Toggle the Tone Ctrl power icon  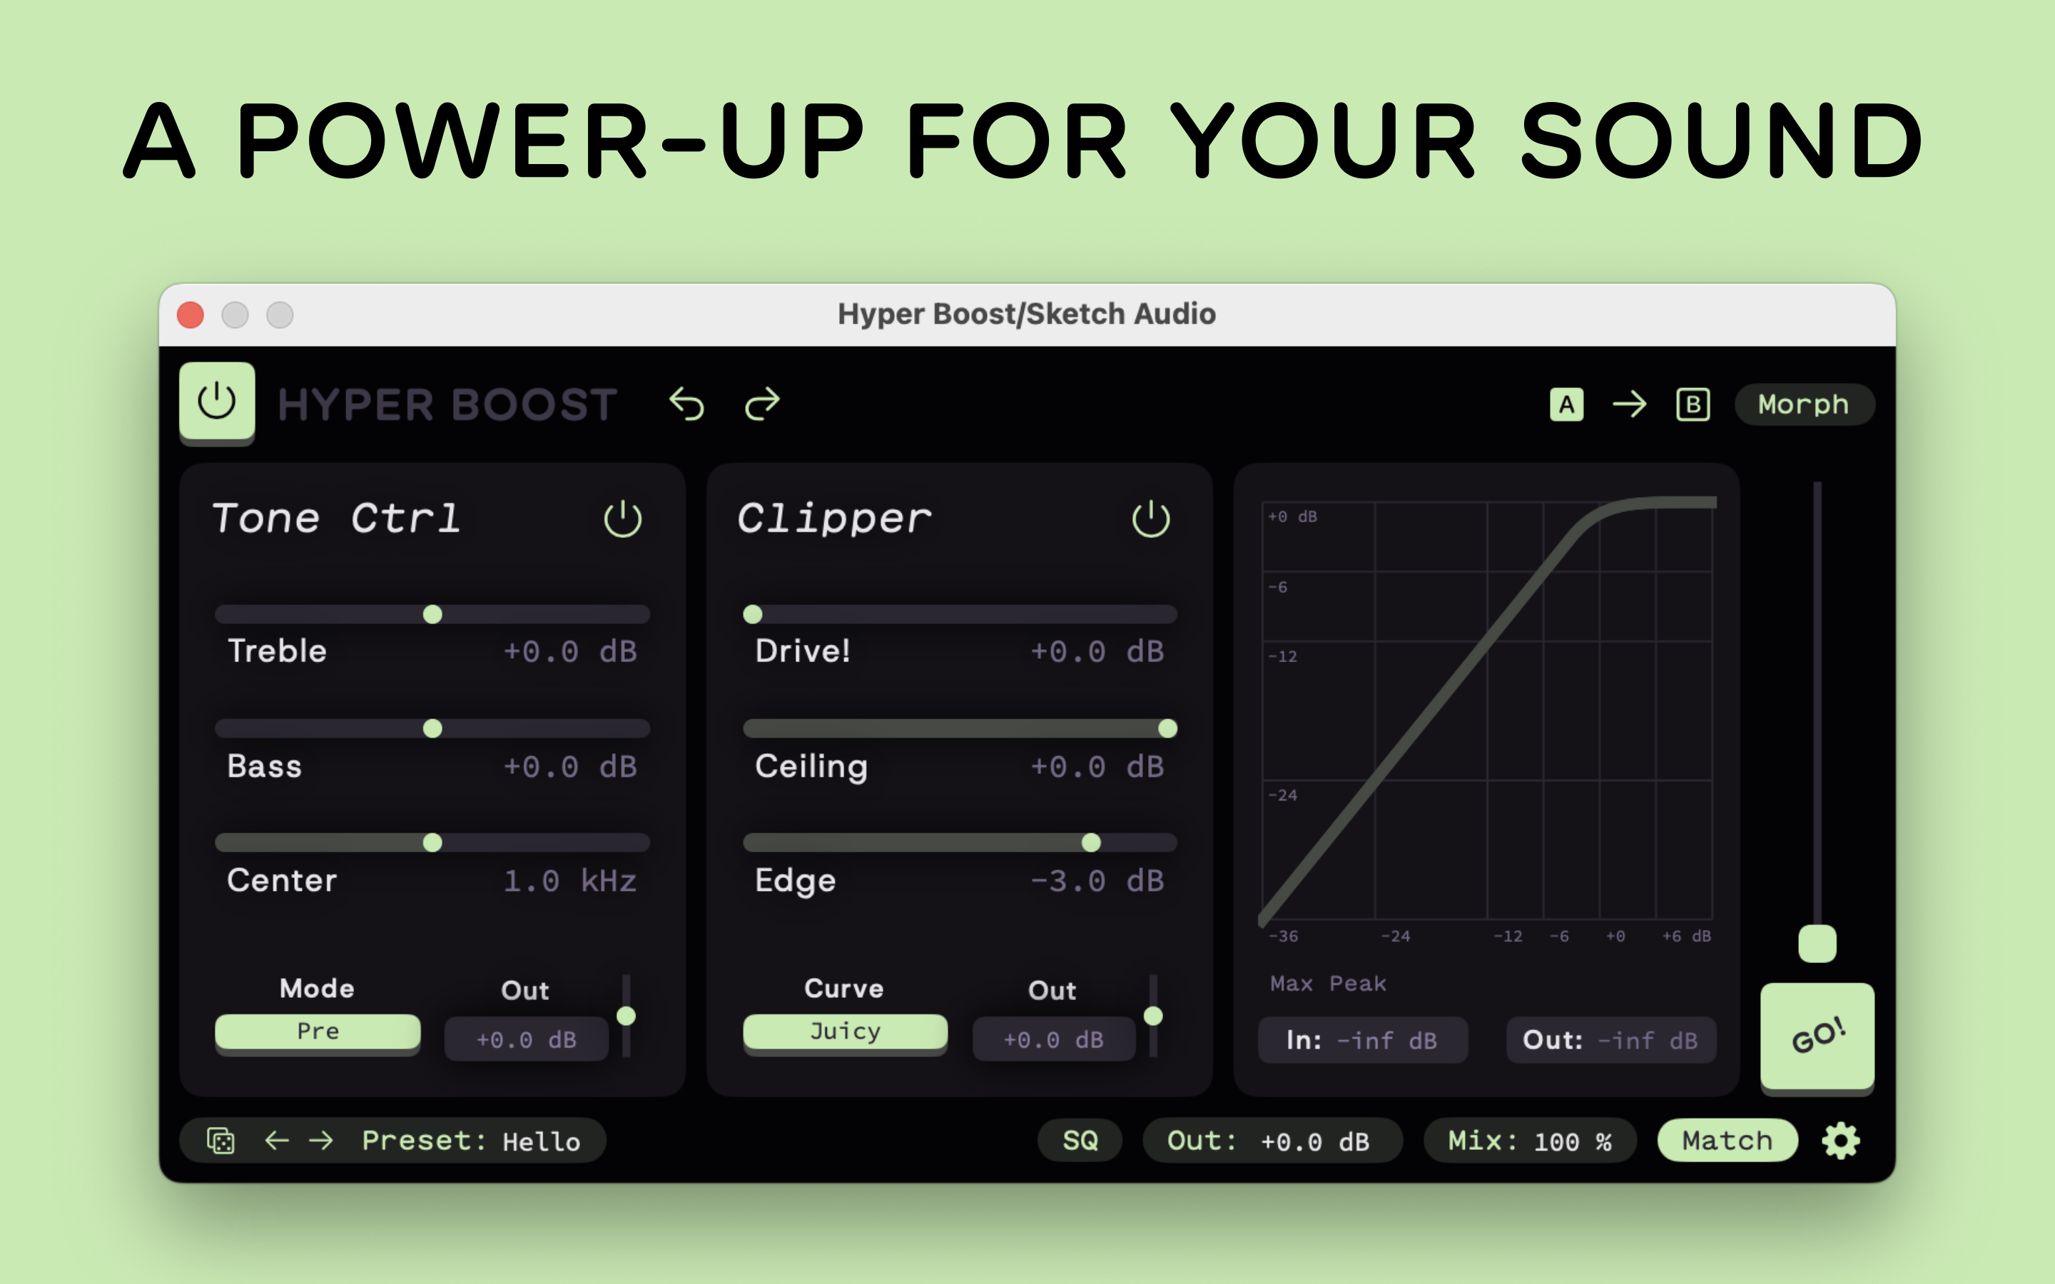click(x=622, y=518)
